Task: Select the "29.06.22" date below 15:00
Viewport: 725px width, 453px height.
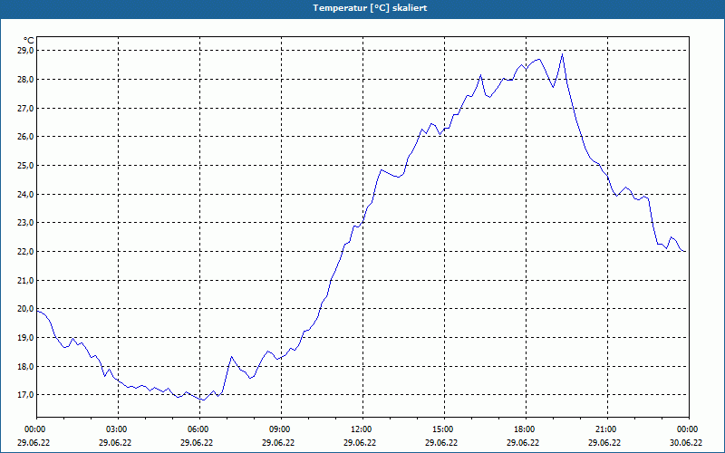Action: (x=441, y=443)
